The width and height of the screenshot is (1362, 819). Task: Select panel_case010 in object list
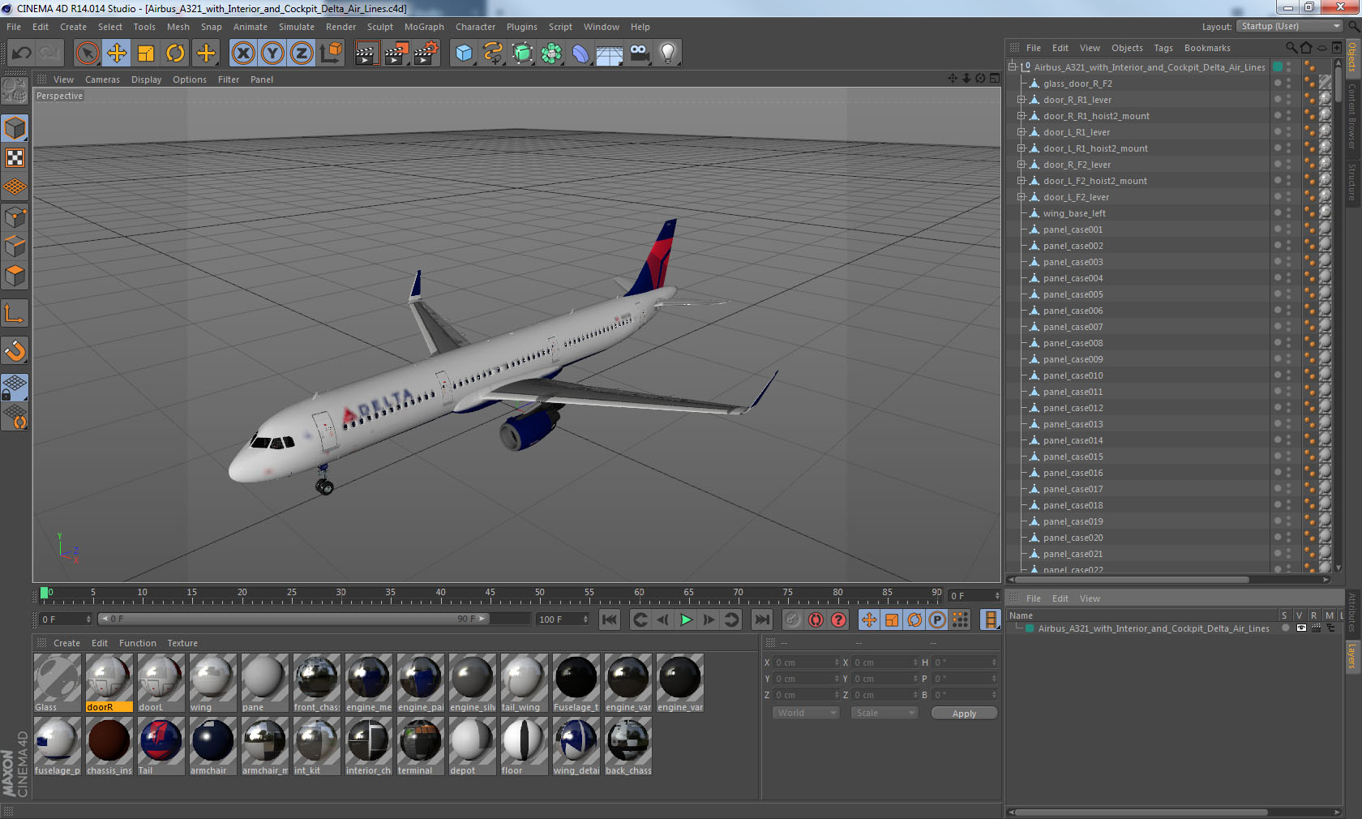coord(1073,375)
